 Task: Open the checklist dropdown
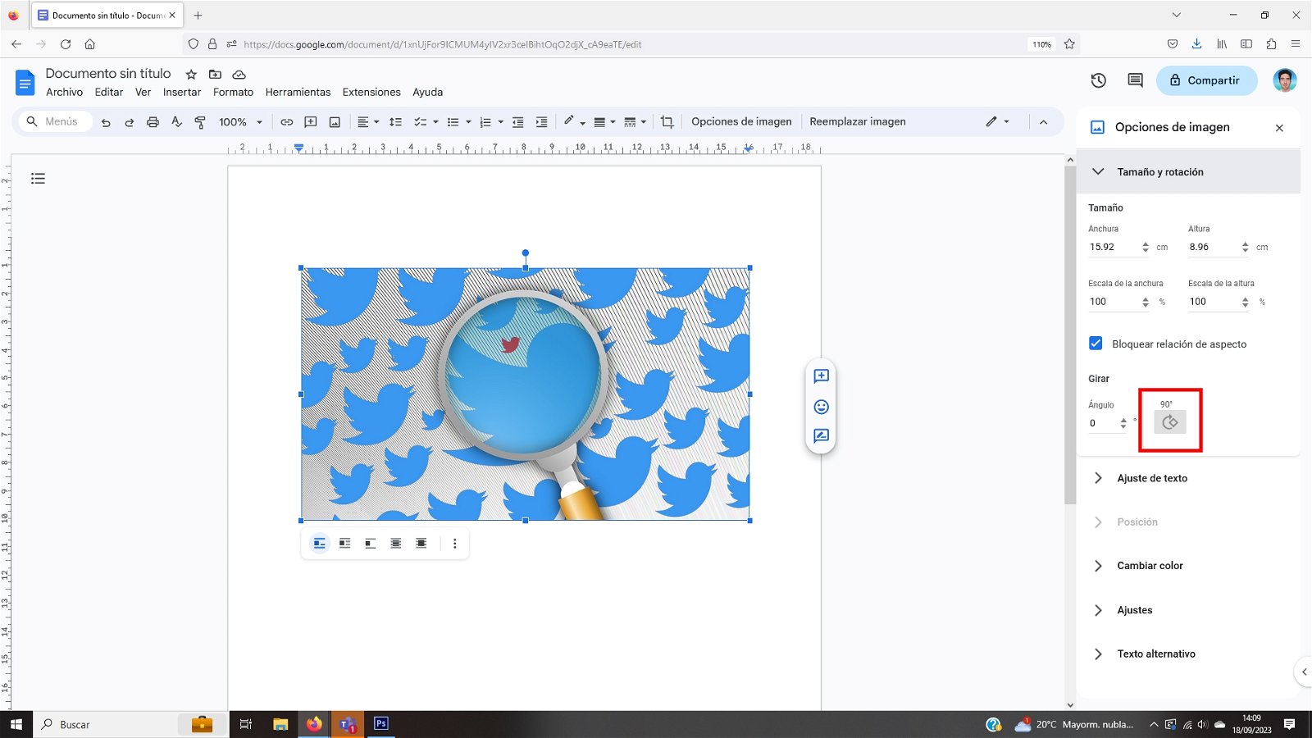click(426, 122)
